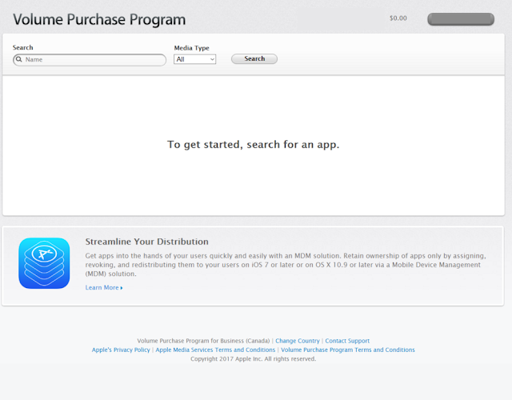The height and width of the screenshot is (400, 512).
Task: Open Volume Purchase Program Terms and Conditions
Action: pos(348,350)
